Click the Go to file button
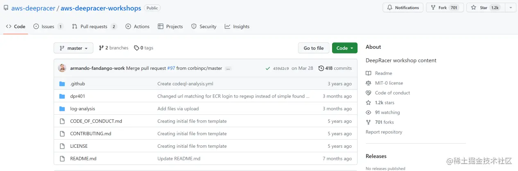This screenshot has height=171, width=518. coord(314,48)
